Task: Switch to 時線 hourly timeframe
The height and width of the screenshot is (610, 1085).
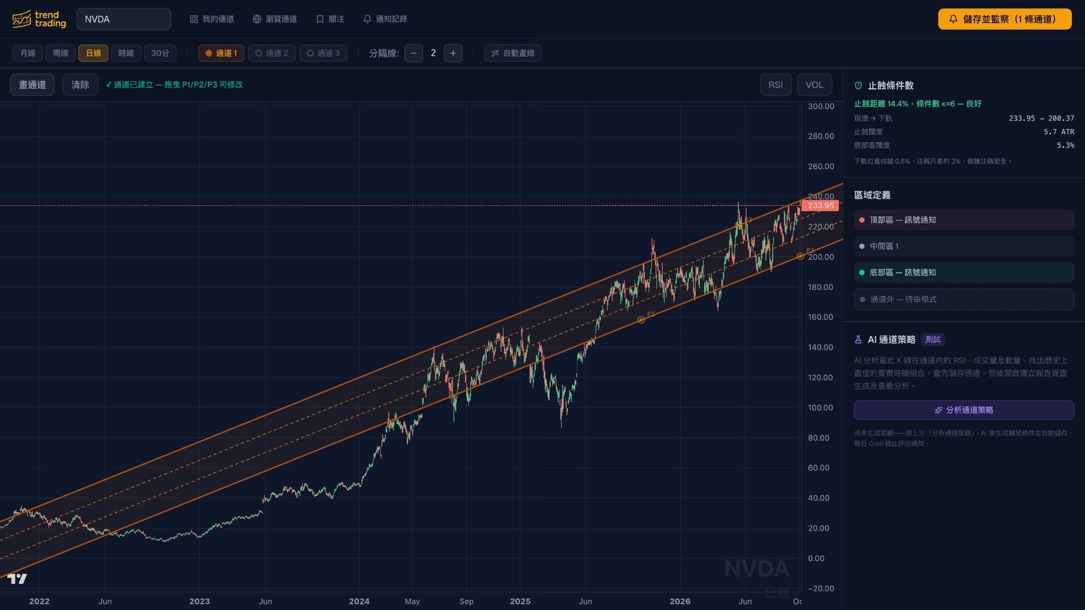Action: (x=126, y=53)
